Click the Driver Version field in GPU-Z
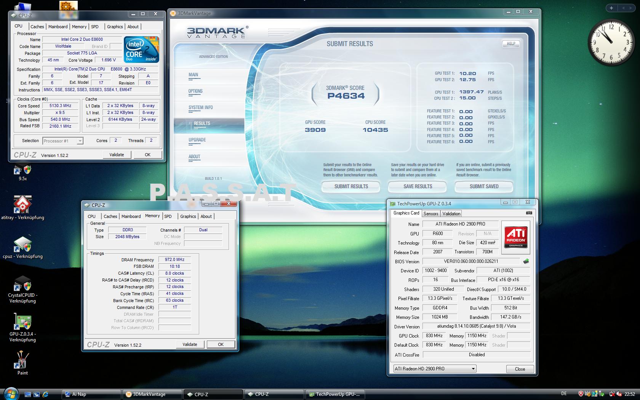640x400 pixels. point(476,326)
